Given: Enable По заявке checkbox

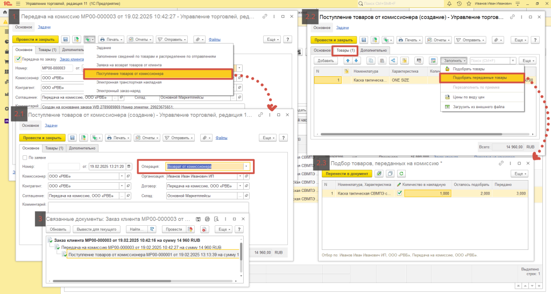Looking at the screenshot, I should [x=25, y=157].
